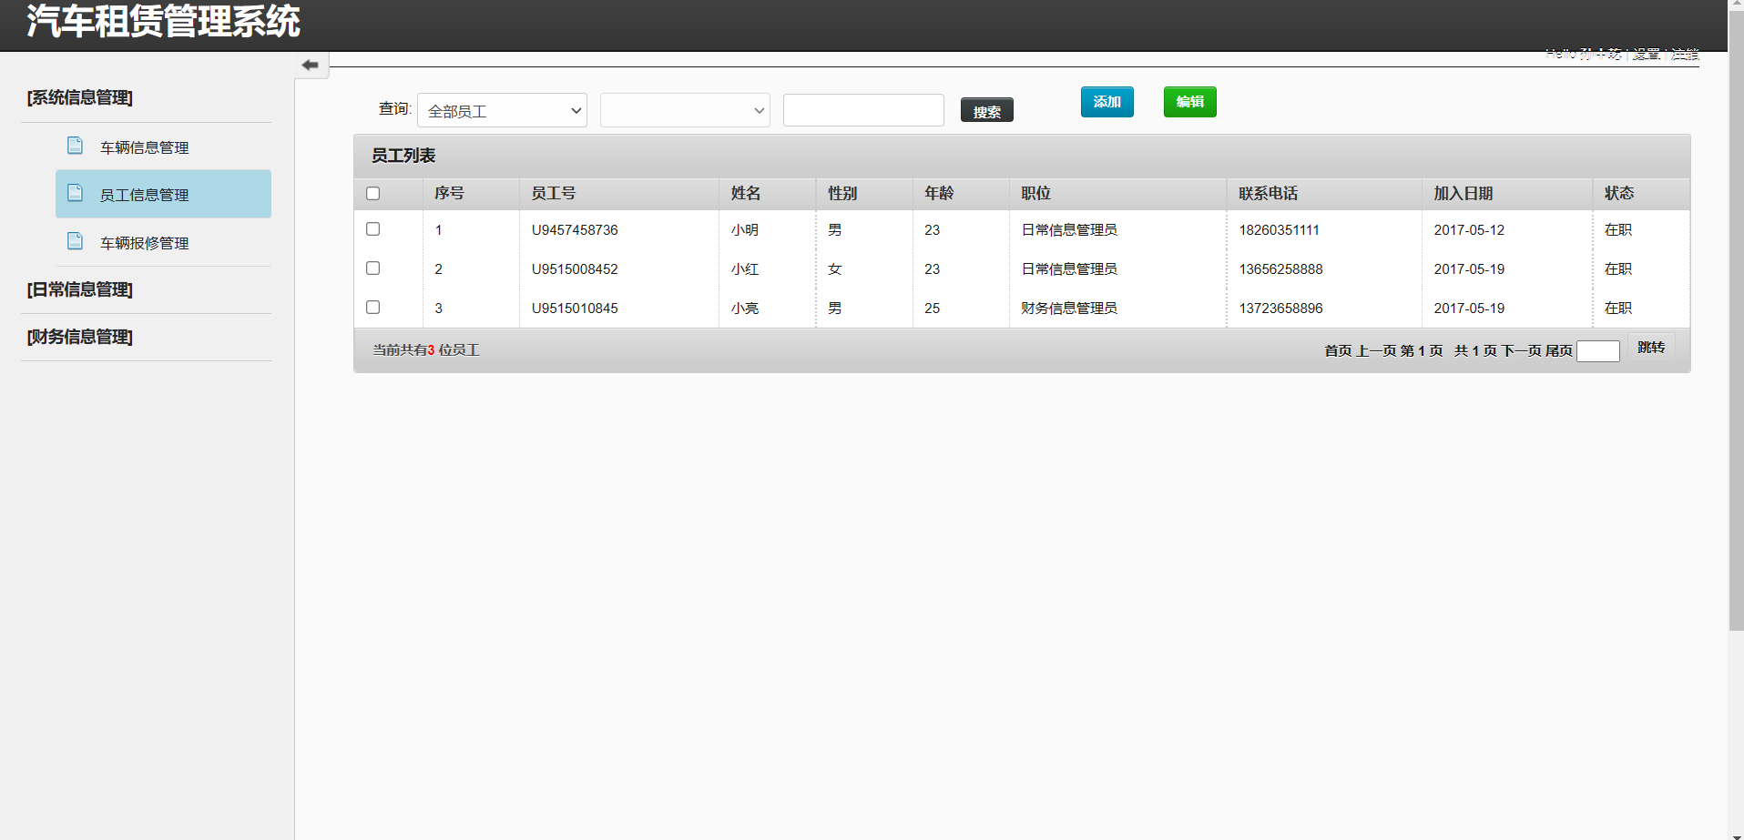Open the empty second filter dropdown
The width and height of the screenshot is (1744, 840).
(x=685, y=110)
